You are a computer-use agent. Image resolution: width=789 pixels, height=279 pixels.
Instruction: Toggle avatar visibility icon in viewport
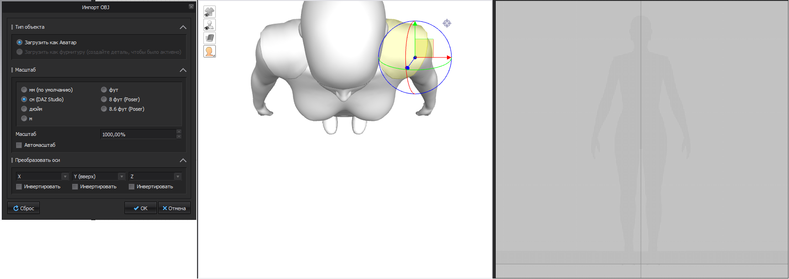pyautogui.click(x=209, y=25)
